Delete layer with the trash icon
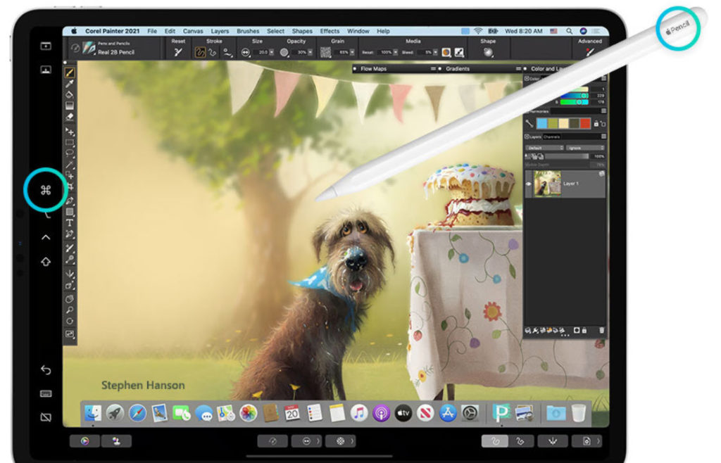721x463 pixels. 601,330
